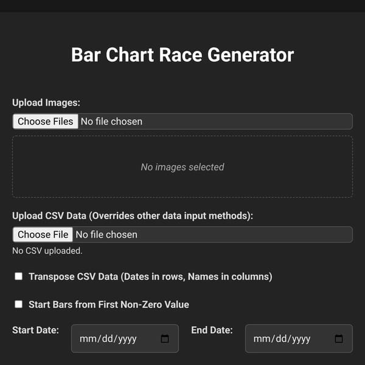Click the Bar Chart Race Generator heading
The width and height of the screenshot is (365, 365).
coord(182,55)
